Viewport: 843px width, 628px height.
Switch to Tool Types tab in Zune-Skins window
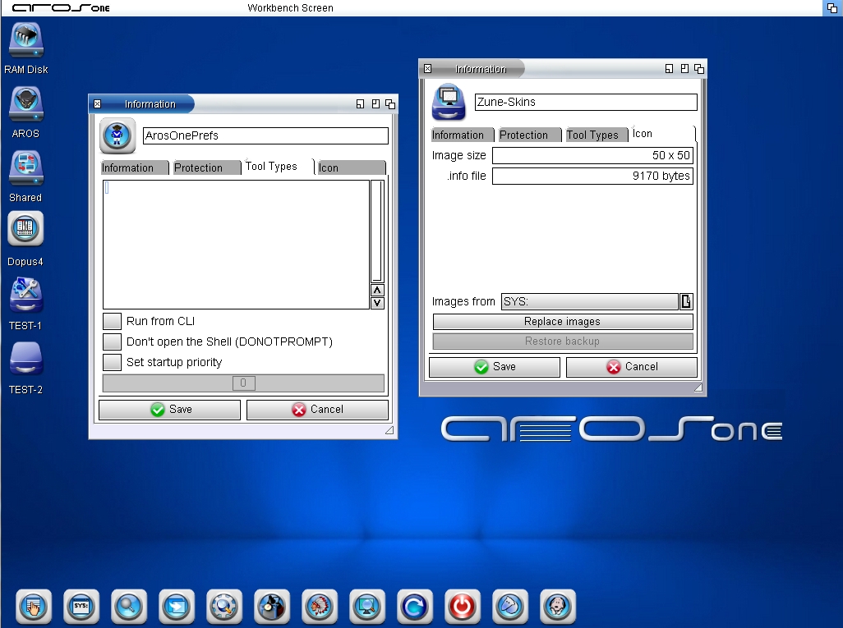click(x=596, y=135)
